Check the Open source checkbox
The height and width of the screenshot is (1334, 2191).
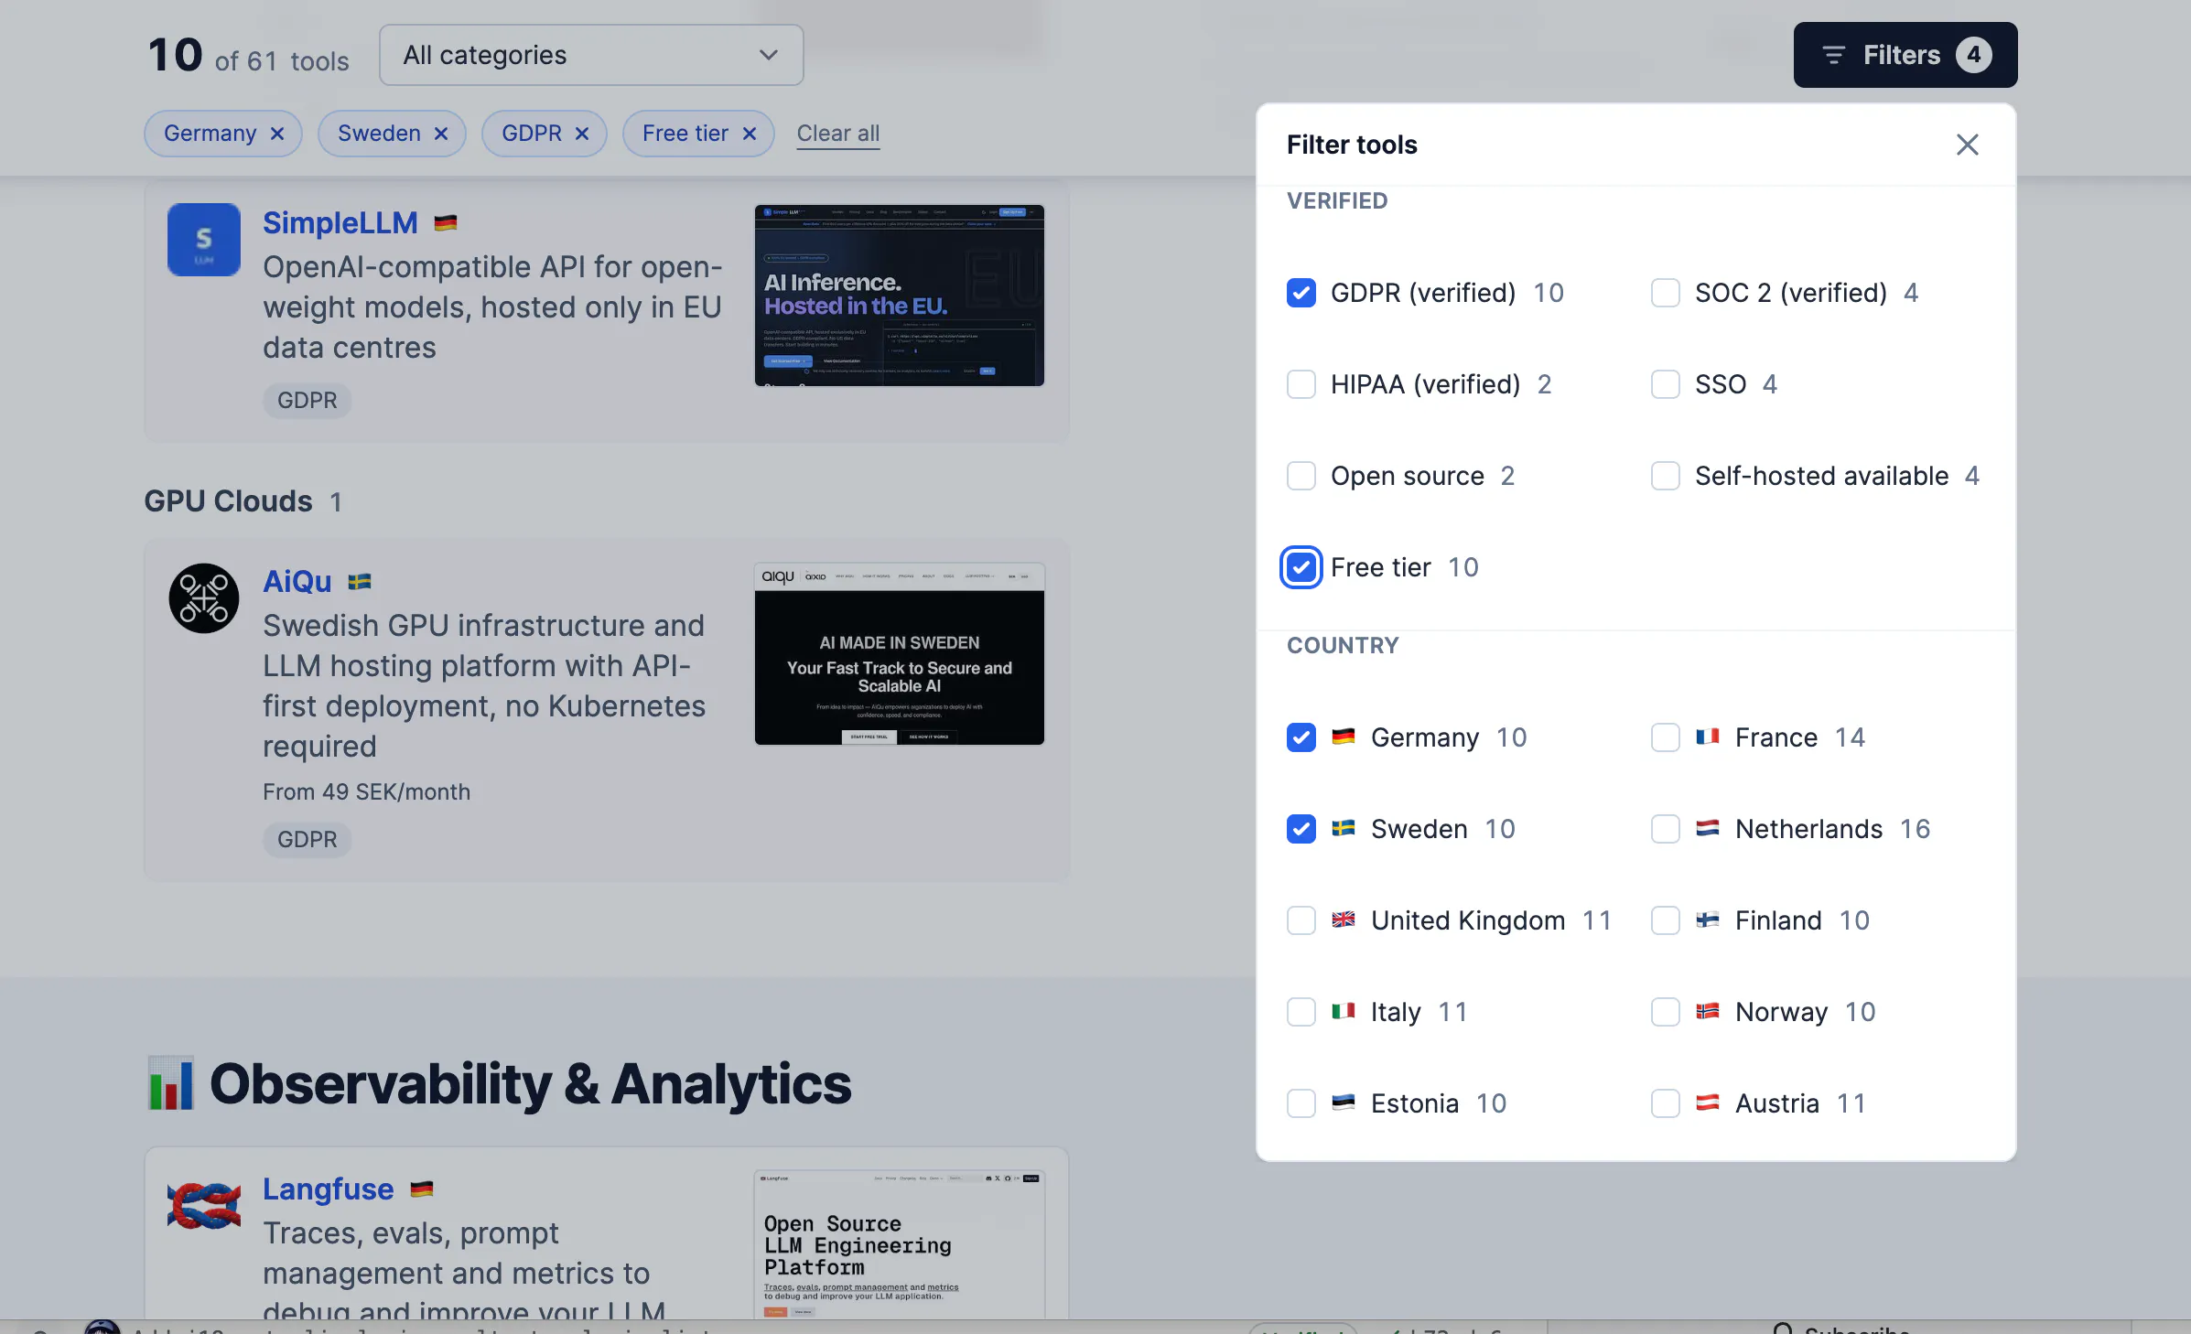click(x=1301, y=476)
